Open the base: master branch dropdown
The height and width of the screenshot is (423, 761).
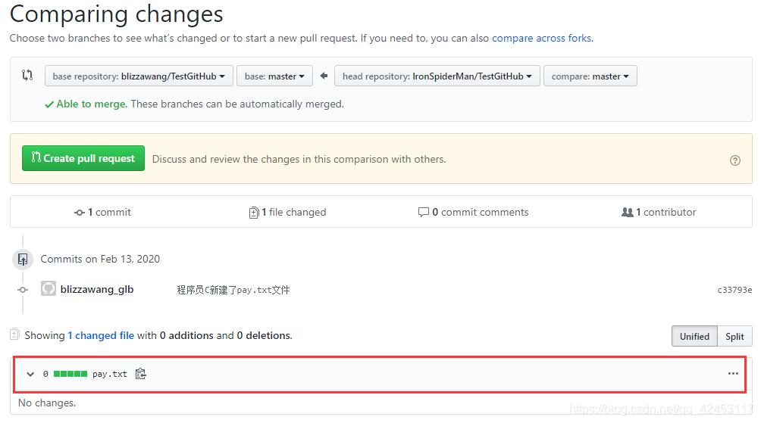[274, 76]
